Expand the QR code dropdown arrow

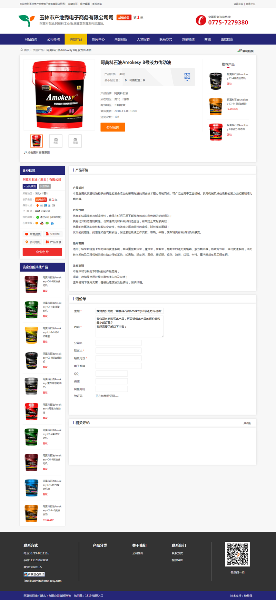coord(187,80)
